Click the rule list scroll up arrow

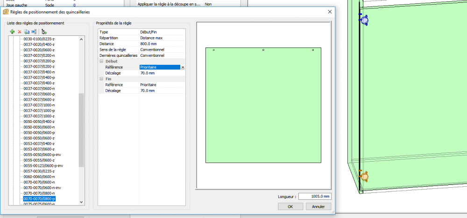82,39
